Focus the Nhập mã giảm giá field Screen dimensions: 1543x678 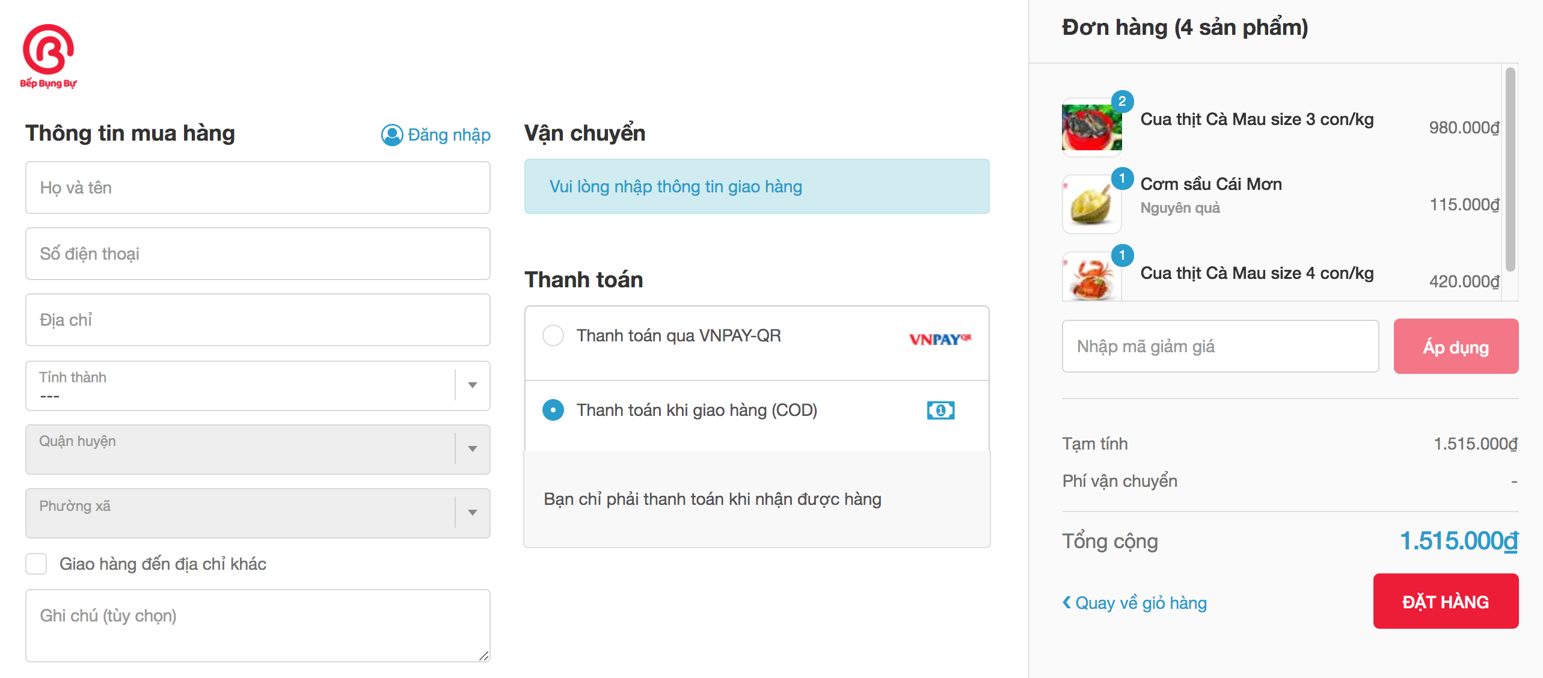1220,346
